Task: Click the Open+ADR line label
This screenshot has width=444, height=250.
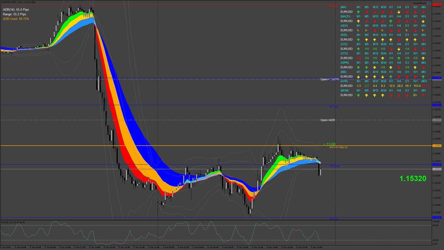Action: coord(328,120)
